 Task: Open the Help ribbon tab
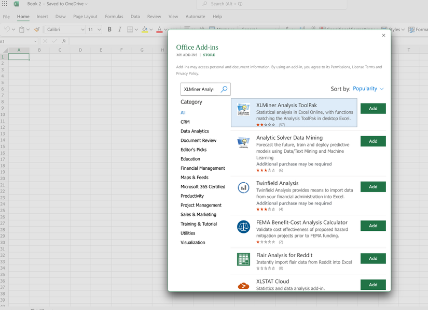click(217, 17)
